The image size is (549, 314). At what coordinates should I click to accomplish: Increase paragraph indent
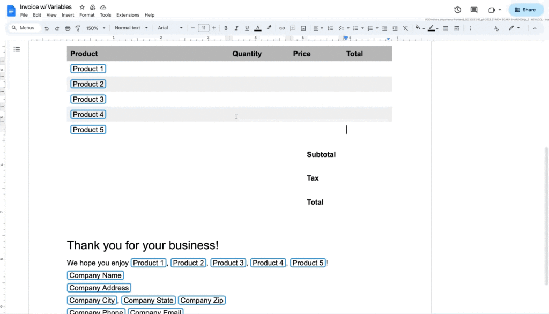(395, 28)
